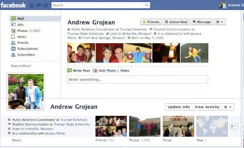Click the Jessica Petrie link in About section
This screenshot has height=148, width=244.
tap(55, 133)
